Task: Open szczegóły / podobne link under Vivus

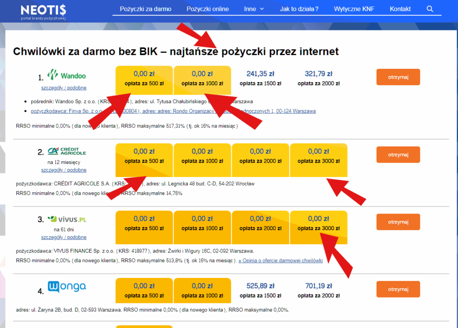Action: pyautogui.click(x=64, y=237)
